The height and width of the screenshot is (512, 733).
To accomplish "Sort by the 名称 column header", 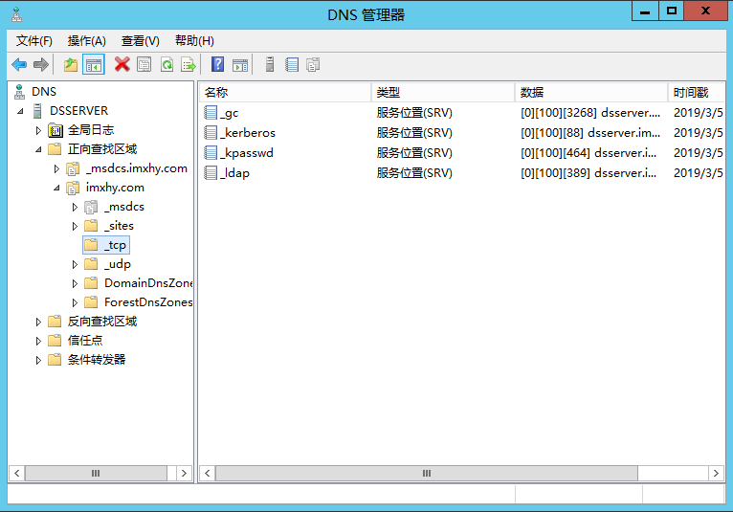I will [285, 93].
